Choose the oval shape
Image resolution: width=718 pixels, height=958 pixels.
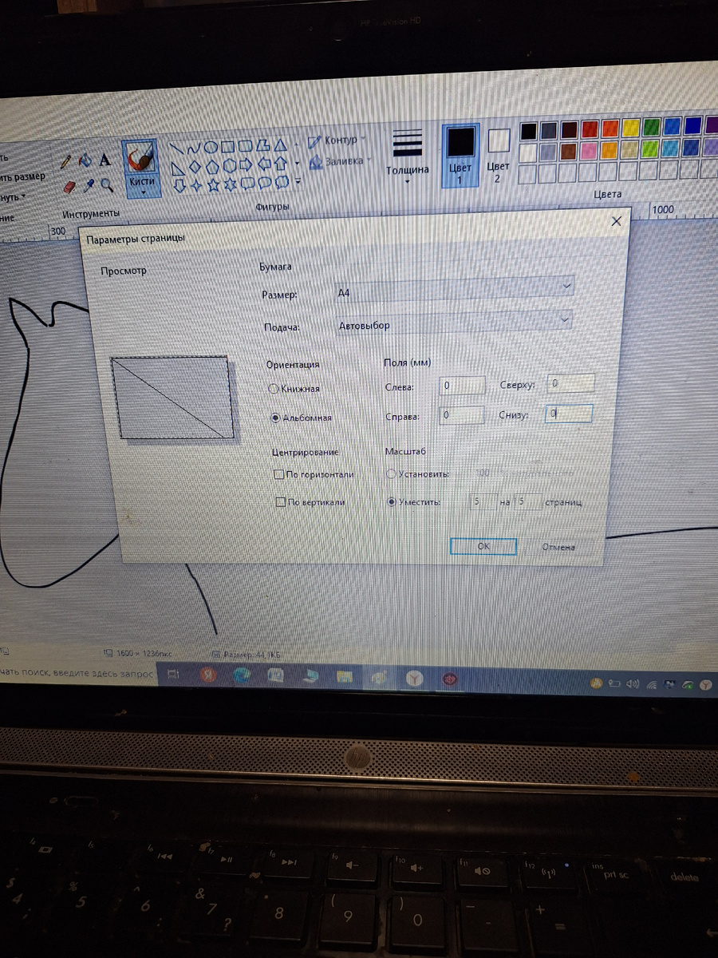pyautogui.click(x=211, y=147)
